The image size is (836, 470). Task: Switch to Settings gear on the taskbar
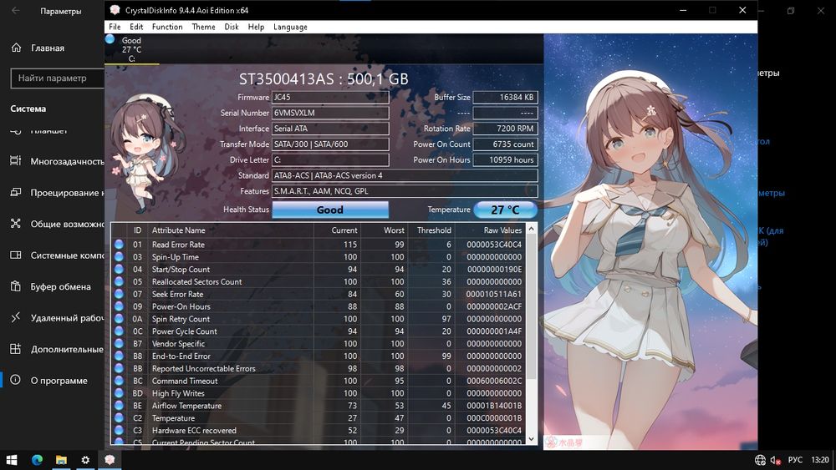(x=85, y=460)
